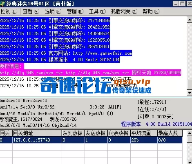Click log pane scroll up arrow
192x164 pixels.
coord(190,20)
